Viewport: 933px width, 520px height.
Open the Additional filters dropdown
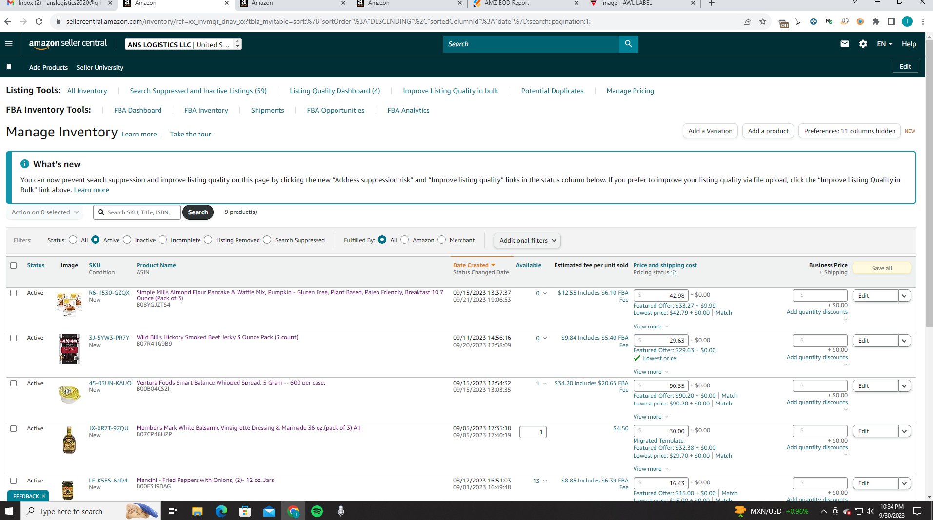click(527, 240)
